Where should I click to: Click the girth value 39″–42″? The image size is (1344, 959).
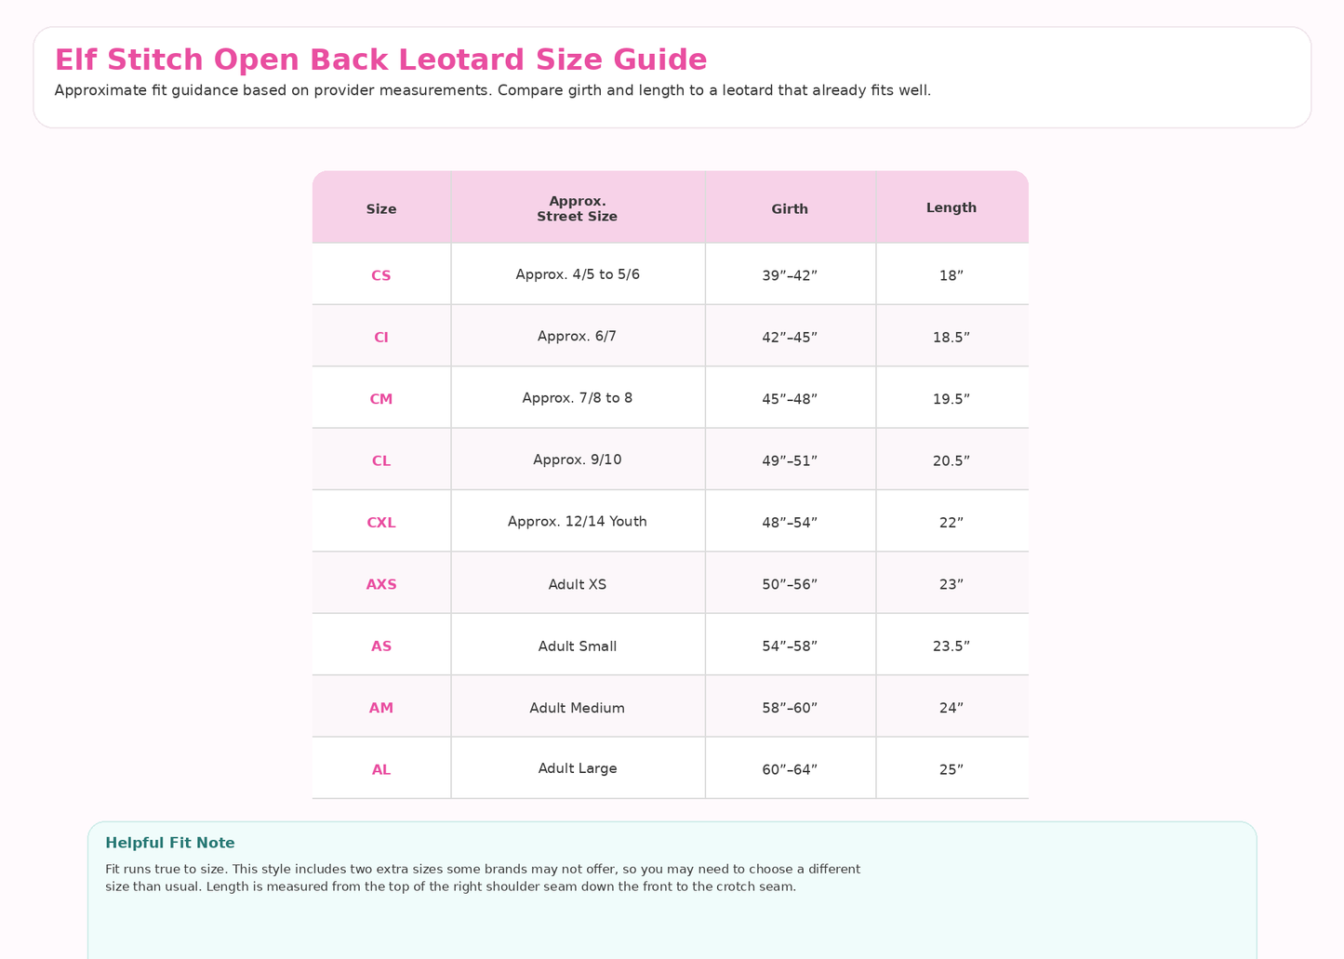pyautogui.click(x=790, y=275)
